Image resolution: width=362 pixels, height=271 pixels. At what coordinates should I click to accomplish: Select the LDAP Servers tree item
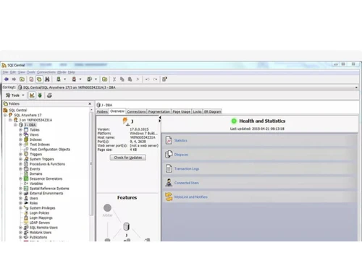tap(40, 223)
